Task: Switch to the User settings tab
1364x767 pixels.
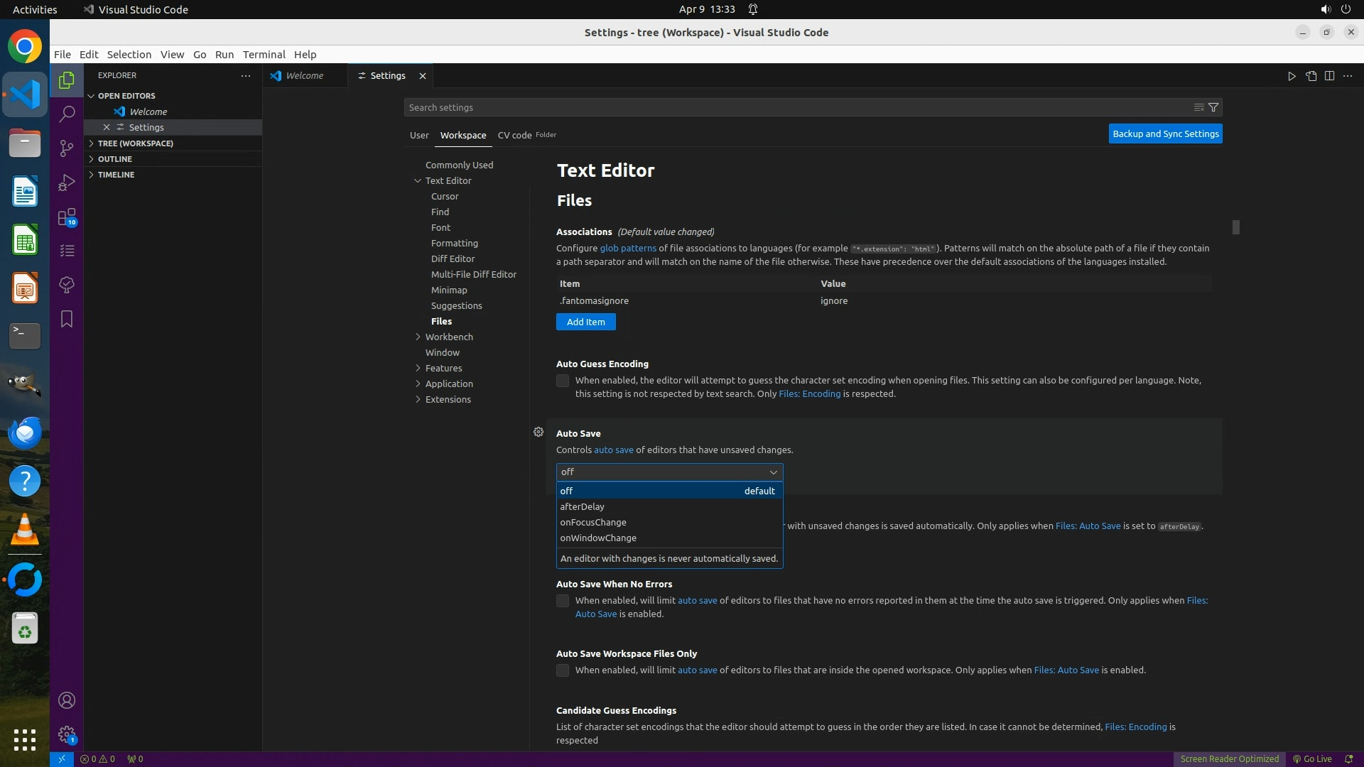Action: click(419, 135)
